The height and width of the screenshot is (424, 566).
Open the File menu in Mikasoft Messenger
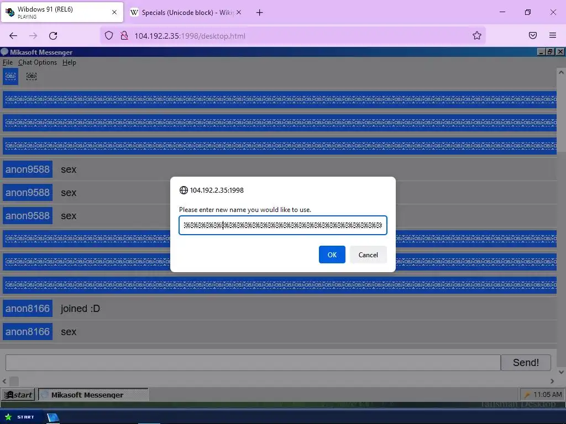pos(8,62)
